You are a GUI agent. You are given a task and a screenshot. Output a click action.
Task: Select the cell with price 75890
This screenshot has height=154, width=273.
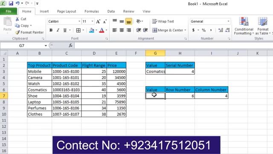pyautogui.click(x=116, y=102)
